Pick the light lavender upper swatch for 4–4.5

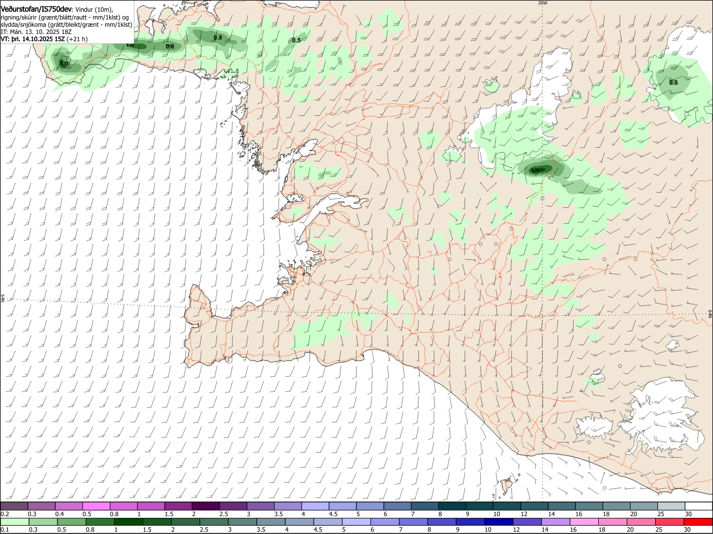(x=315, y=506)
